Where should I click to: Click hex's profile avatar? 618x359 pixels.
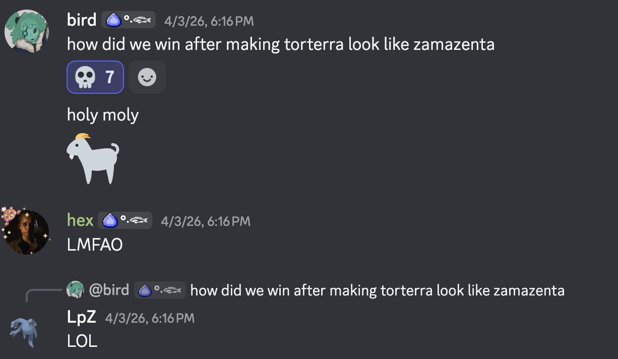pos(27,232)
